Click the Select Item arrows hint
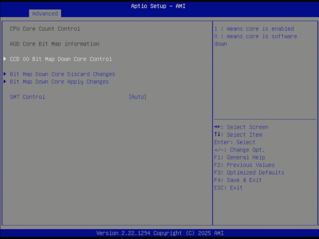The width and height of the screenshot is (319, 239). coord(238,134)
